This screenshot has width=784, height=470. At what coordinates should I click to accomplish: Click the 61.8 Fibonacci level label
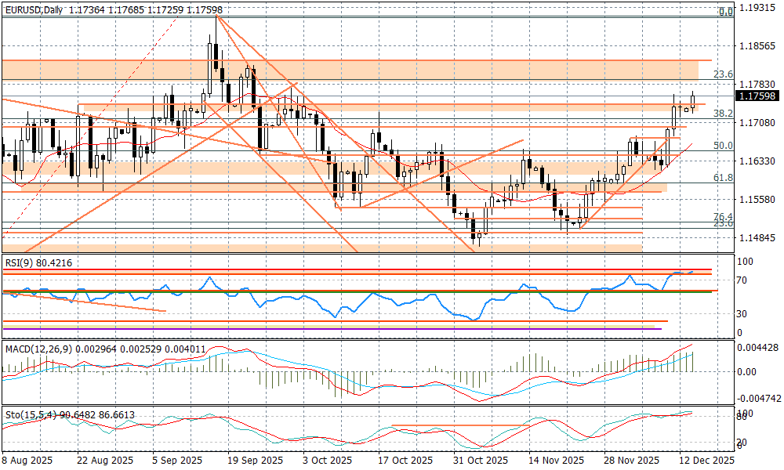[x=722, y=179]
